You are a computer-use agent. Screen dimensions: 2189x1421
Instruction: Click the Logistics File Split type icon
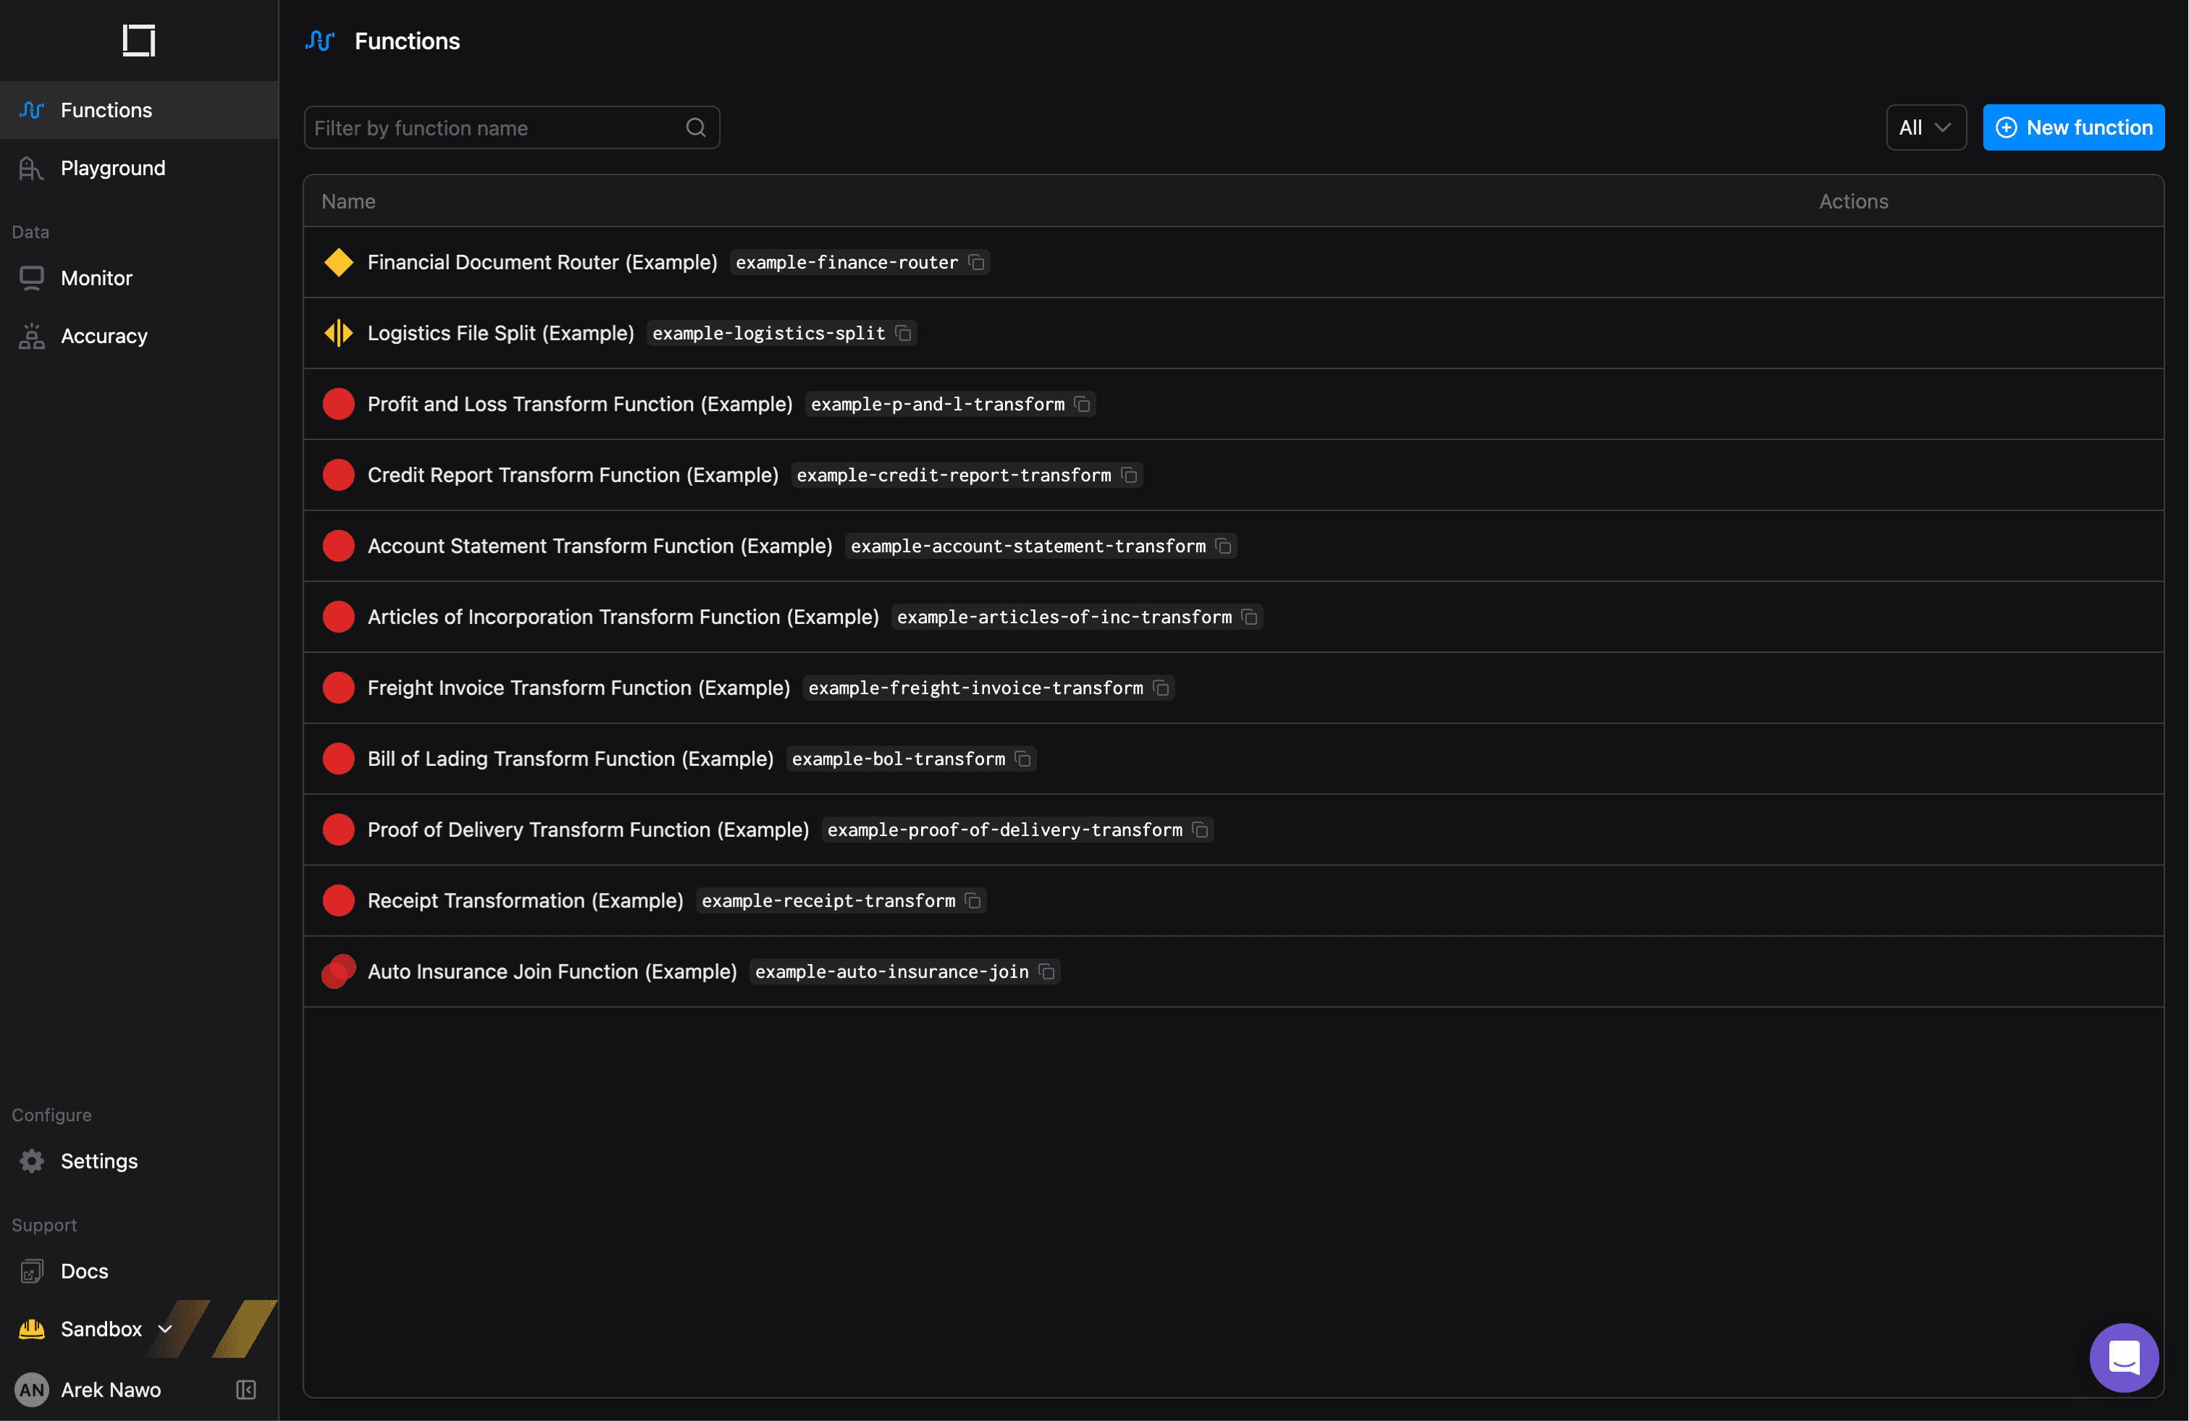pos(338,334)
